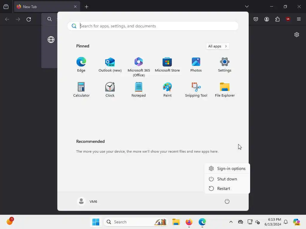306x229 pixels.
Task: Click the OneDrive cloud tray icon
Action: click(241, 222)
